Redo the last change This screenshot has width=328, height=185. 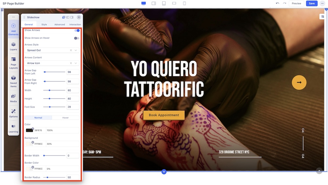tap(284, 3)
